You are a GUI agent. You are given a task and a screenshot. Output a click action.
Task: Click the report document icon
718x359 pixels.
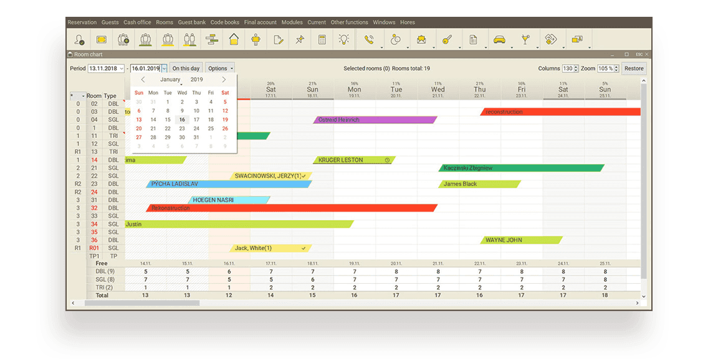tap(473, 40)
